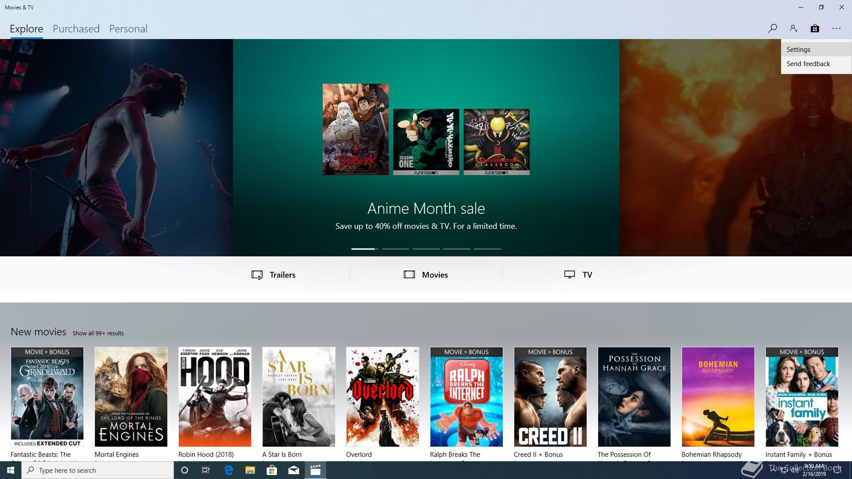Open the Instant Family movie poster
852x479 pixels.
pyautogui.click(x=802, y=397)
